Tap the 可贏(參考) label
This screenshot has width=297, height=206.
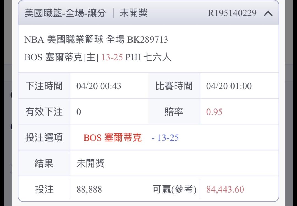coord(174,190)
